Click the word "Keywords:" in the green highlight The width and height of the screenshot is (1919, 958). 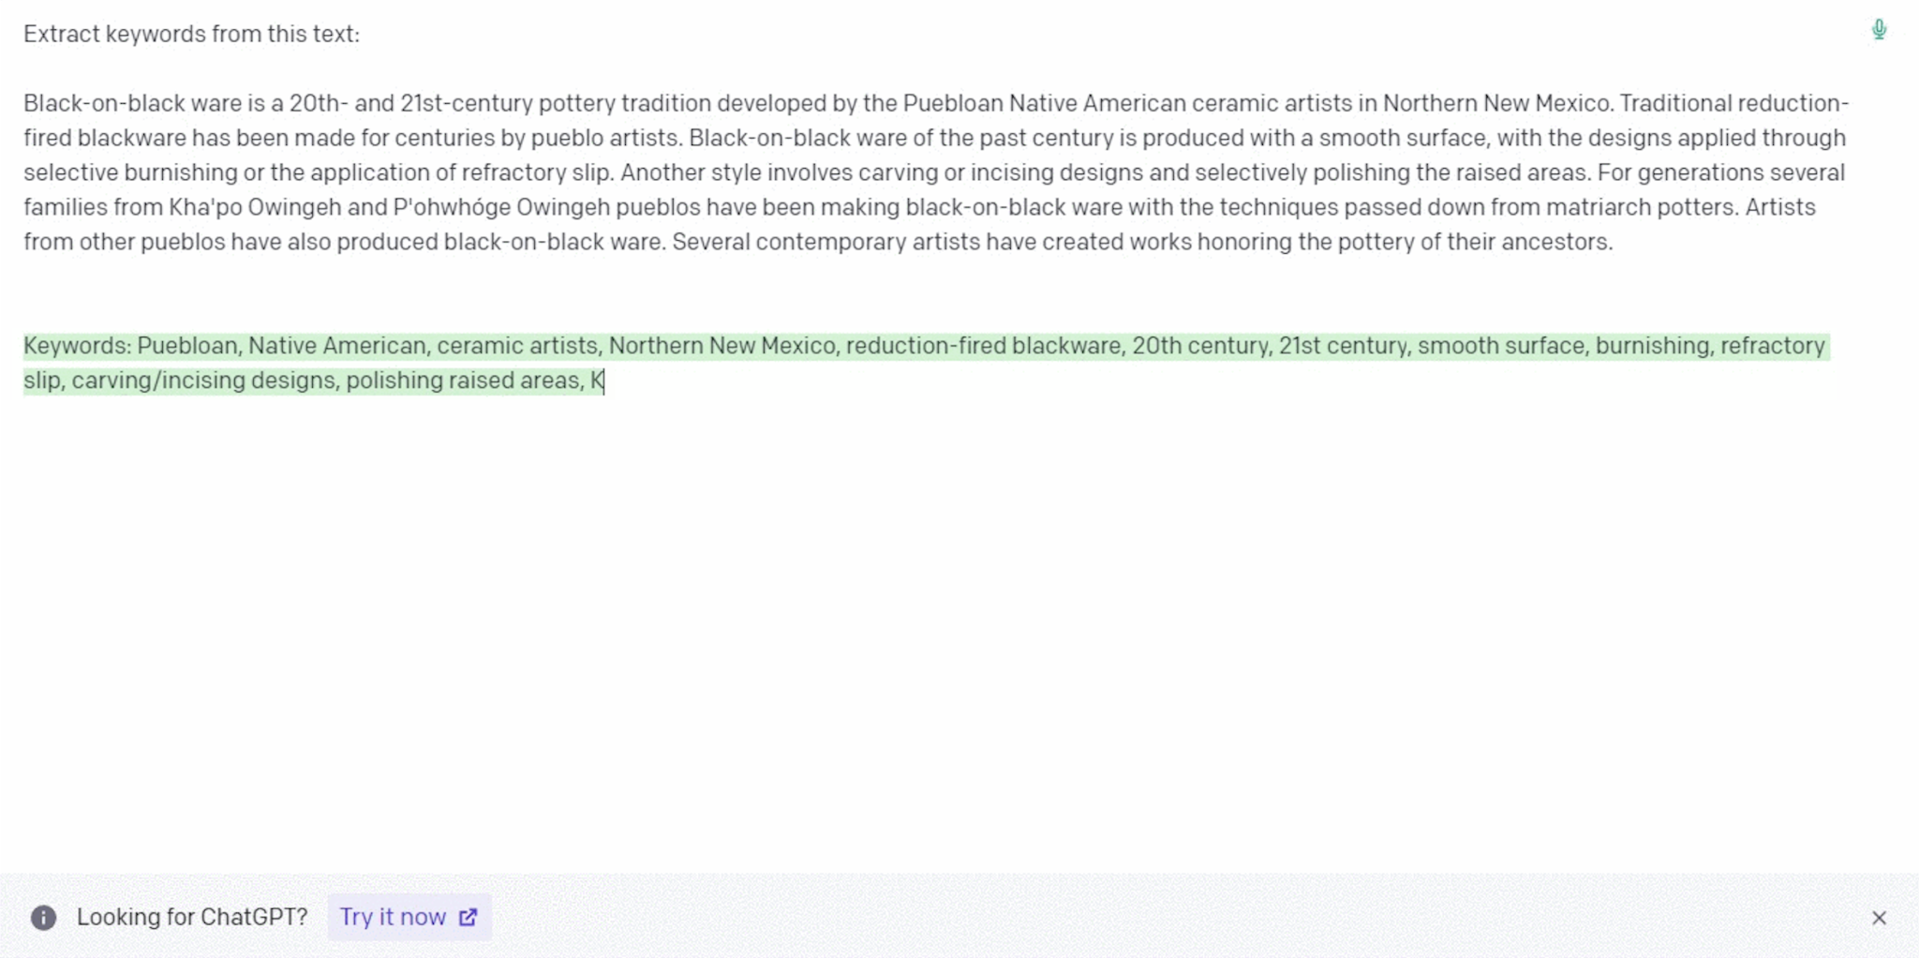coord(78,346)
